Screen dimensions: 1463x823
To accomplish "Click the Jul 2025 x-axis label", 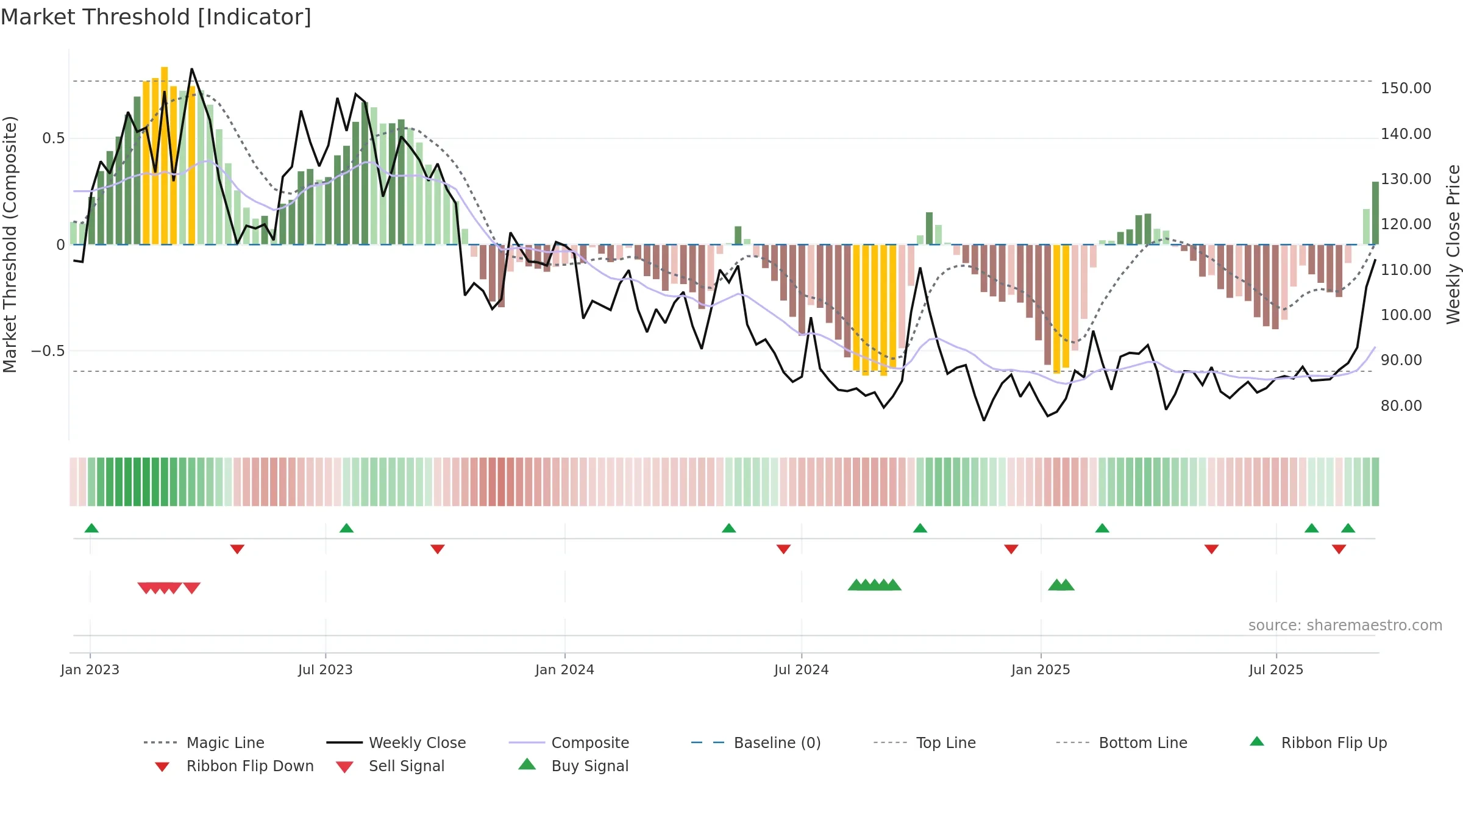I will click(1276, 669).
